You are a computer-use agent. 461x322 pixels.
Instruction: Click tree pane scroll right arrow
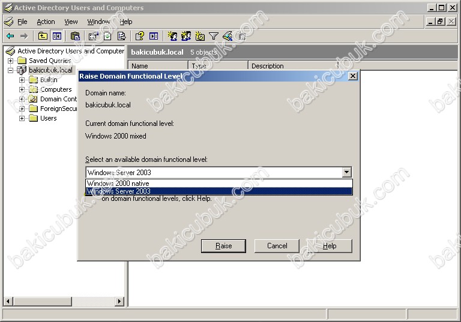tap(119, 301)
